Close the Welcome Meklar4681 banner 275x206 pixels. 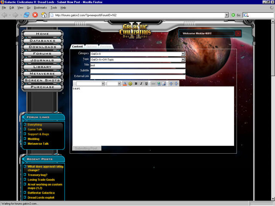click(x=238, y=33)
